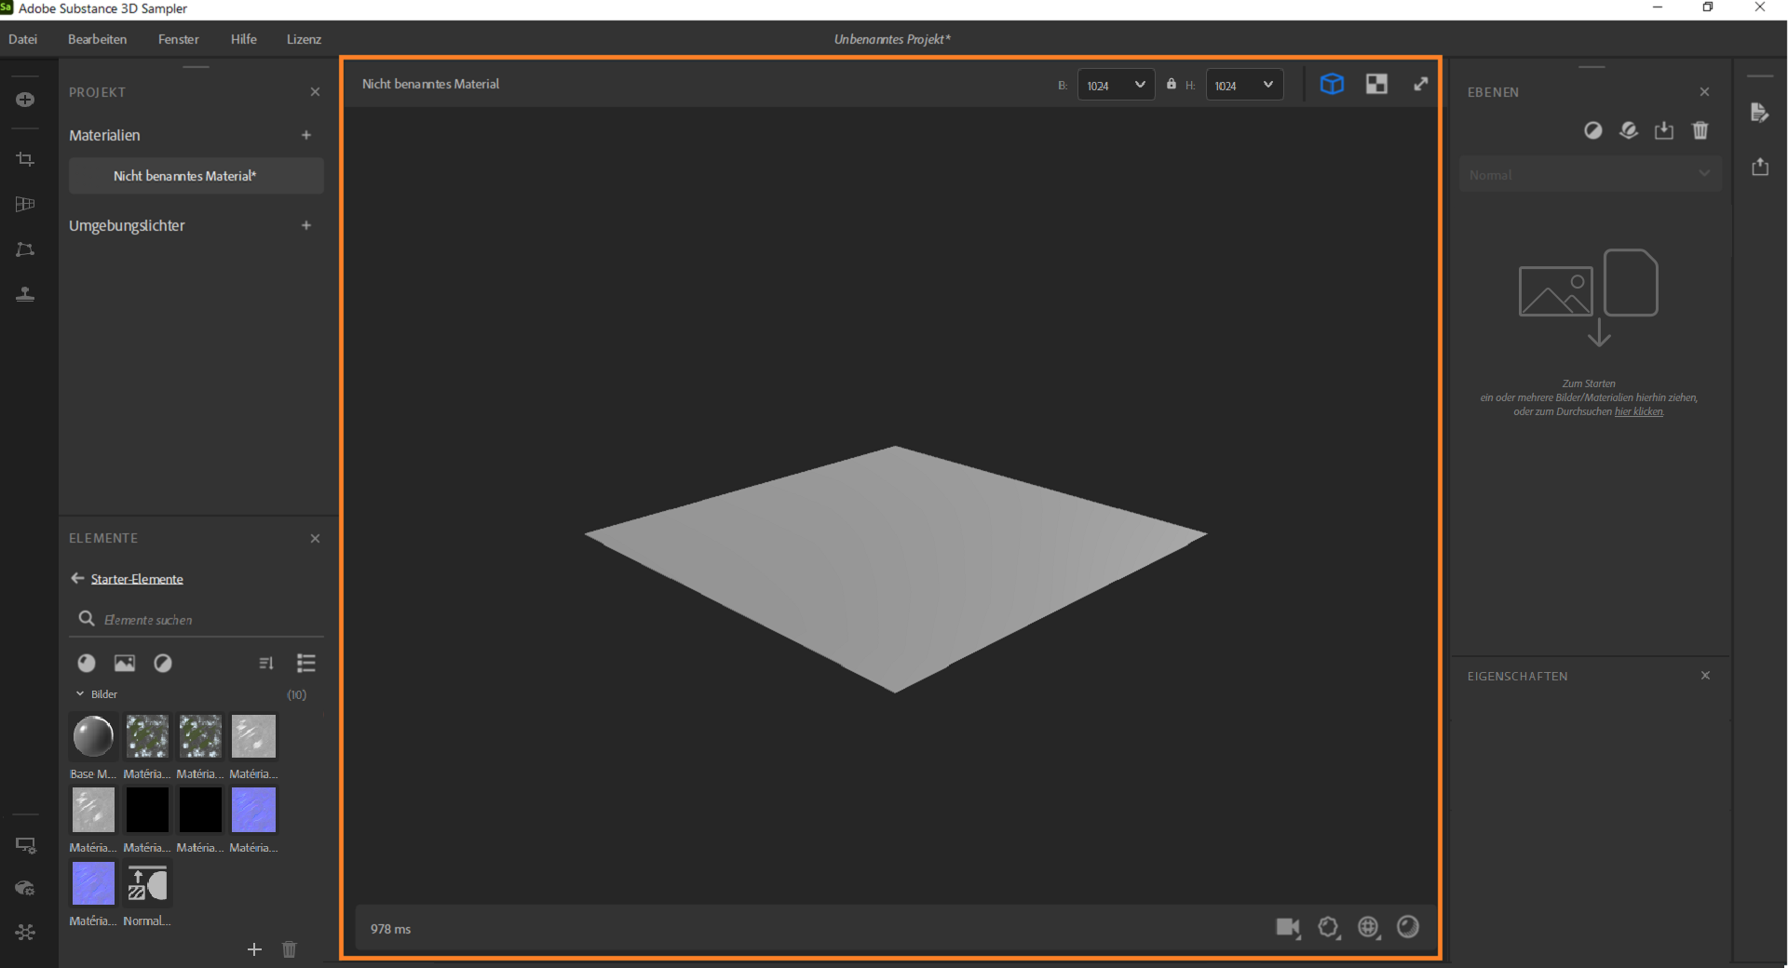The width and height of the screenshot is (1788, 968).
Task: Filter elements by images icon
Action: tap(125, 663)
